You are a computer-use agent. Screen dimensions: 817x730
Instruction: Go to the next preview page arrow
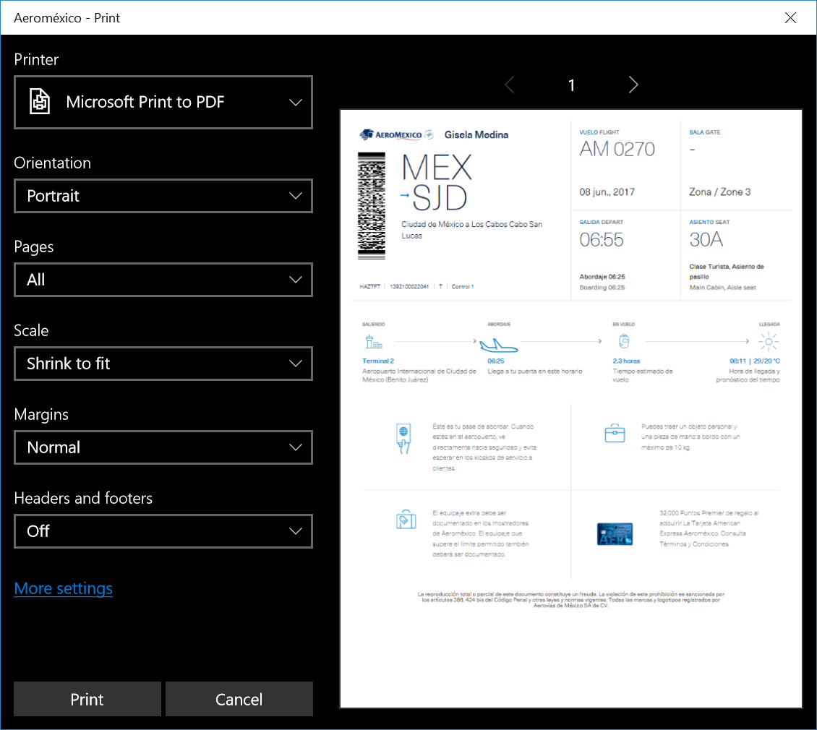[633, 85]
